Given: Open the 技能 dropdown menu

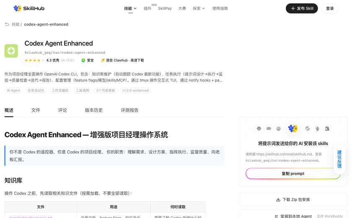Looking at the screenshot, I should 130,8.
